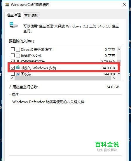Image resolution: width=131 pixels, height=161 pixels.
Task: Uncheck the 以前的 Windows 安装 checkbox
Action: pos(13,68)
